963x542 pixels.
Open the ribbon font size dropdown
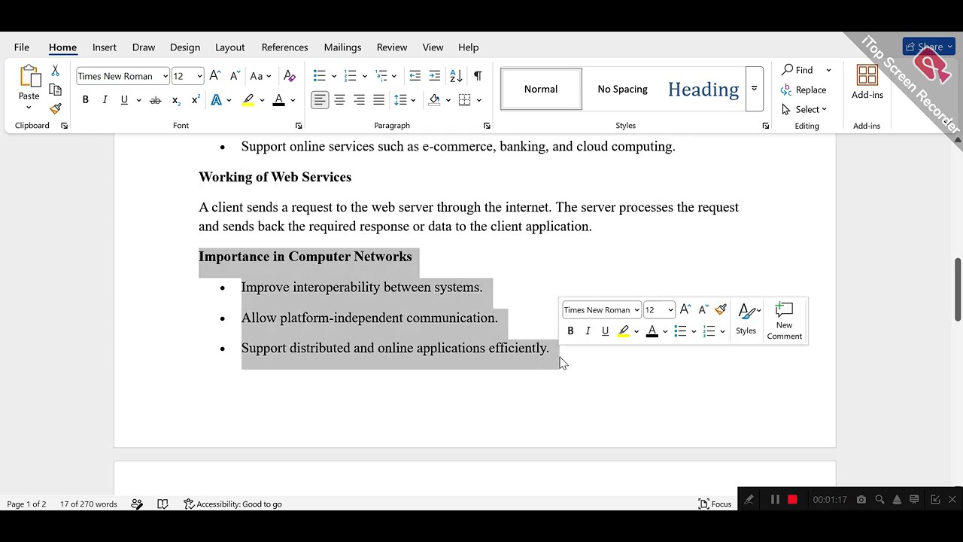[199, 76]
